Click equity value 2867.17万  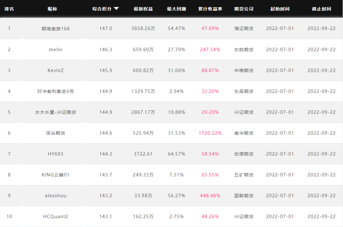pyautogui.click(x=143, y=112)
